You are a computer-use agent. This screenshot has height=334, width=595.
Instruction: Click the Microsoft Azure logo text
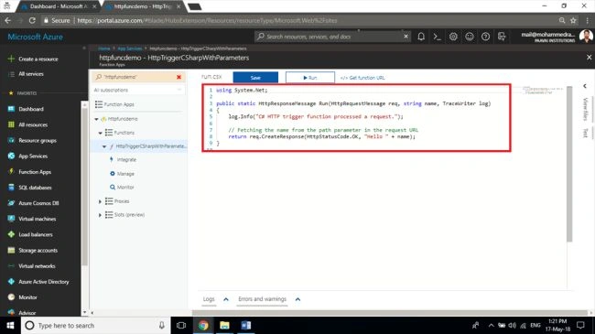click(36, 37)
